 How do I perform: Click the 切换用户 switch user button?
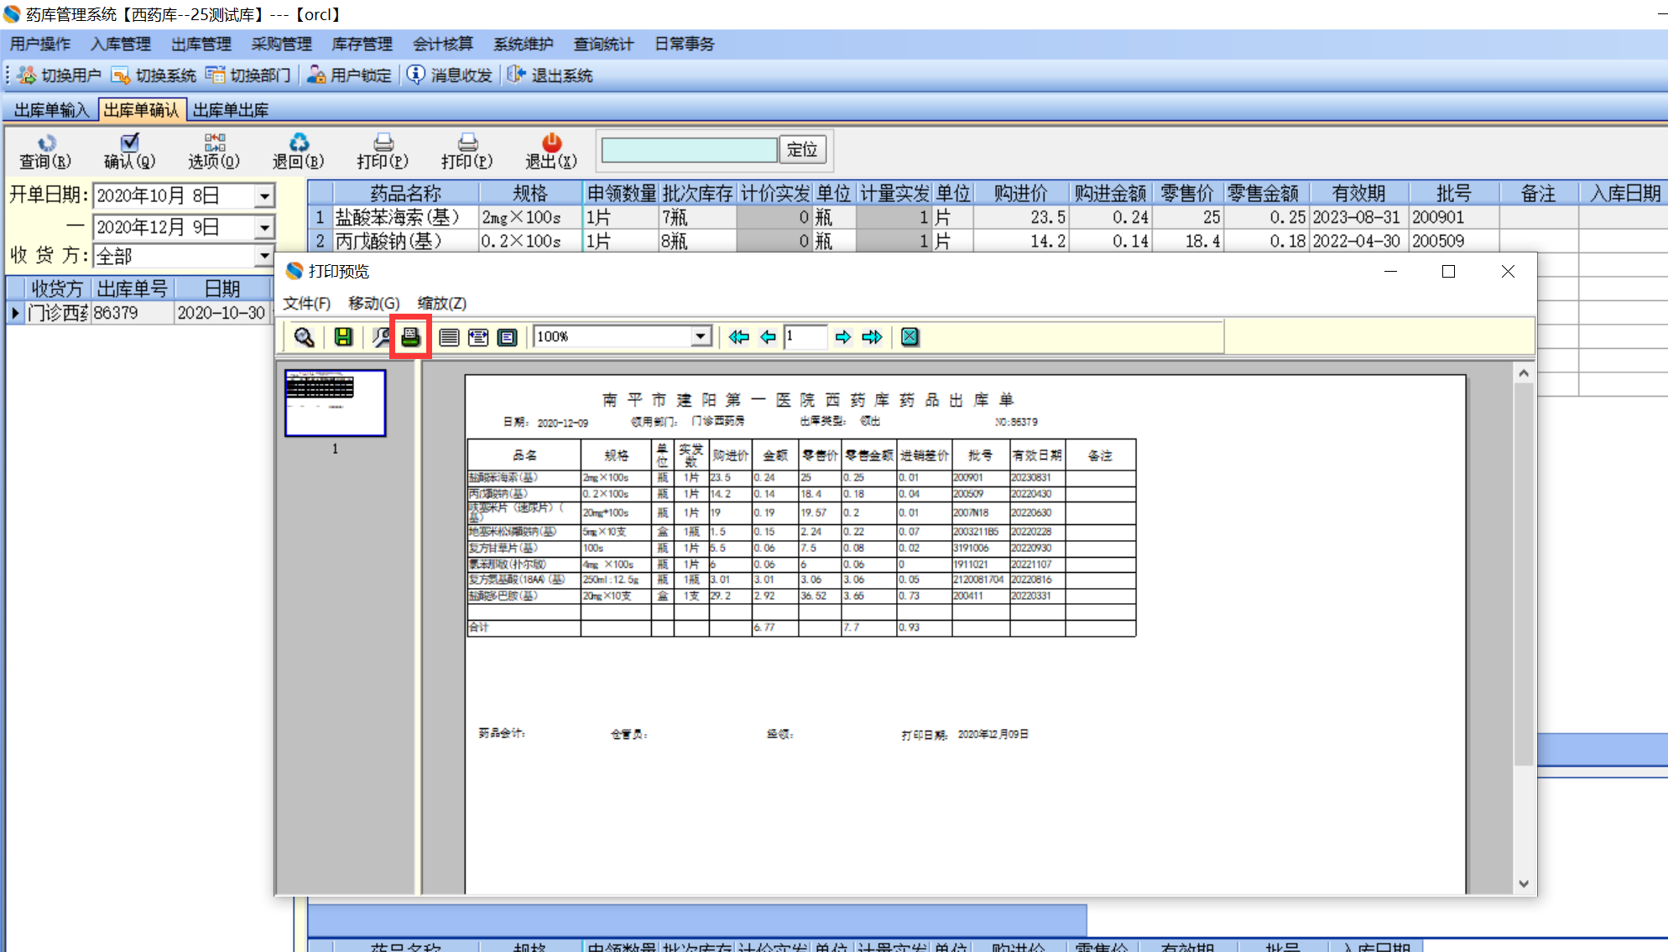[59, 75]
